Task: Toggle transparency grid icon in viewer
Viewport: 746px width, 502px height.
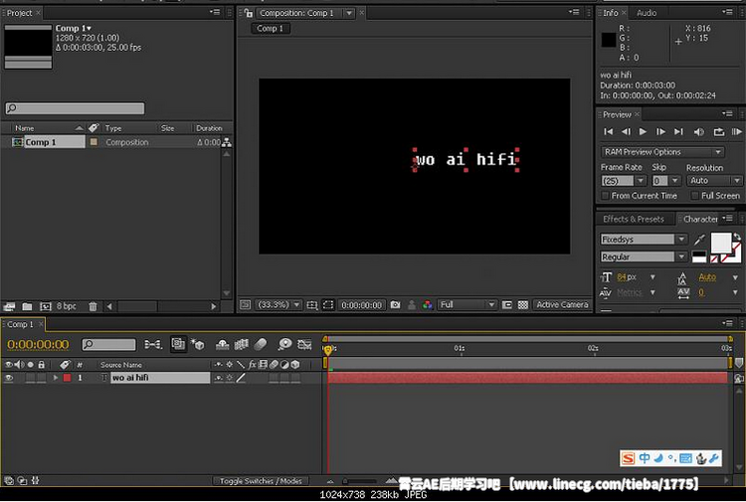Action: [523, 305]
